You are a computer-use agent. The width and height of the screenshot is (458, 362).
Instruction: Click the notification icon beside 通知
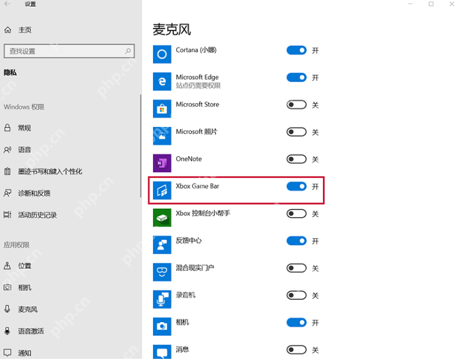click(x=7, y=353)
